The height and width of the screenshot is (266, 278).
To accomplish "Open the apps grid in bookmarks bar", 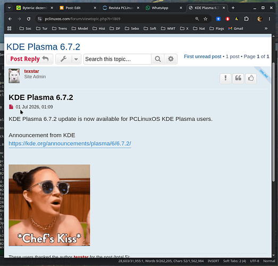I will pos(10,28).
